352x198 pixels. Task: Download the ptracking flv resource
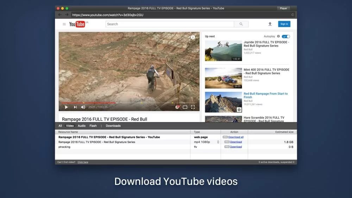tap(236, 147)
